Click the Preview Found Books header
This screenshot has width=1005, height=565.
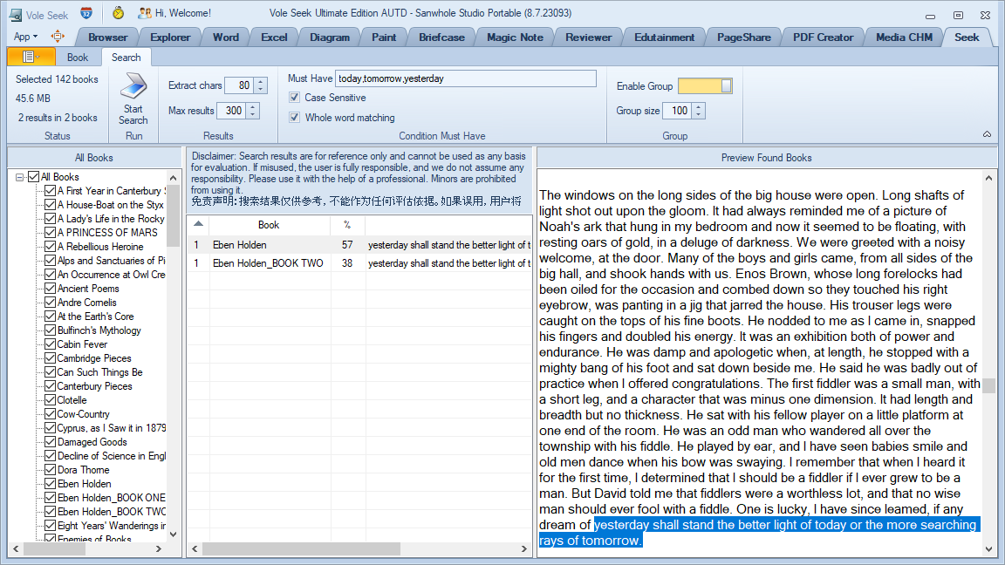767,158
